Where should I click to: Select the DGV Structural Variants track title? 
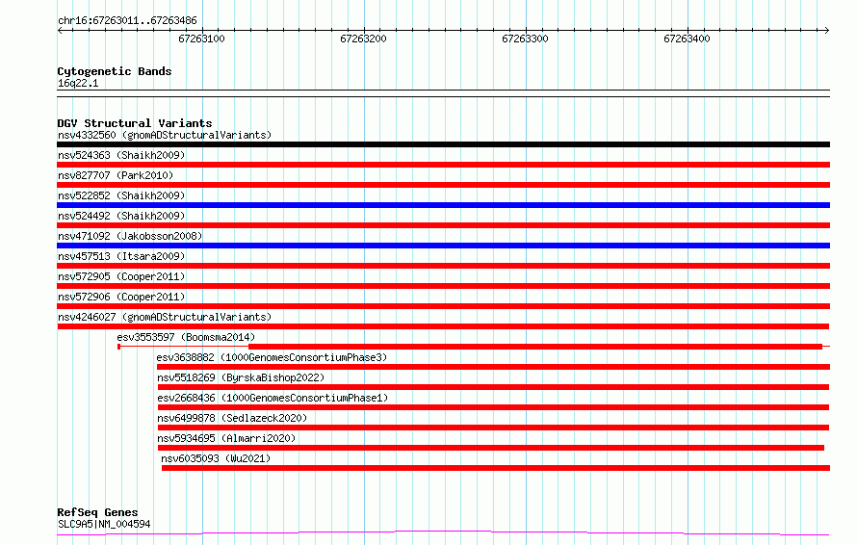135,123
